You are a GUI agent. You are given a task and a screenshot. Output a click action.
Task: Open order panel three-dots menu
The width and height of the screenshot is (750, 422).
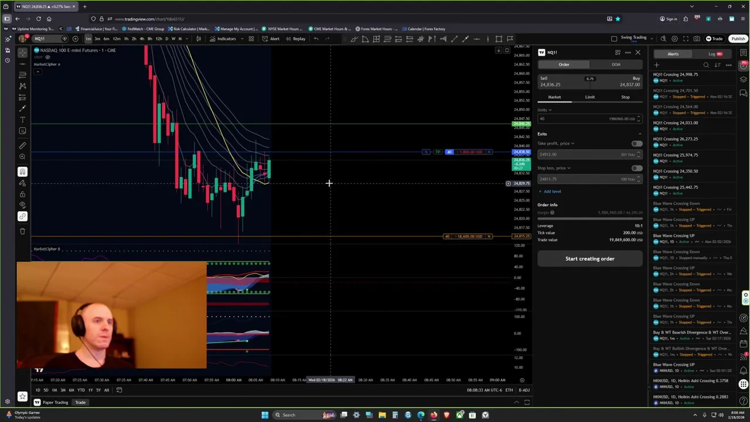(628, 53)
